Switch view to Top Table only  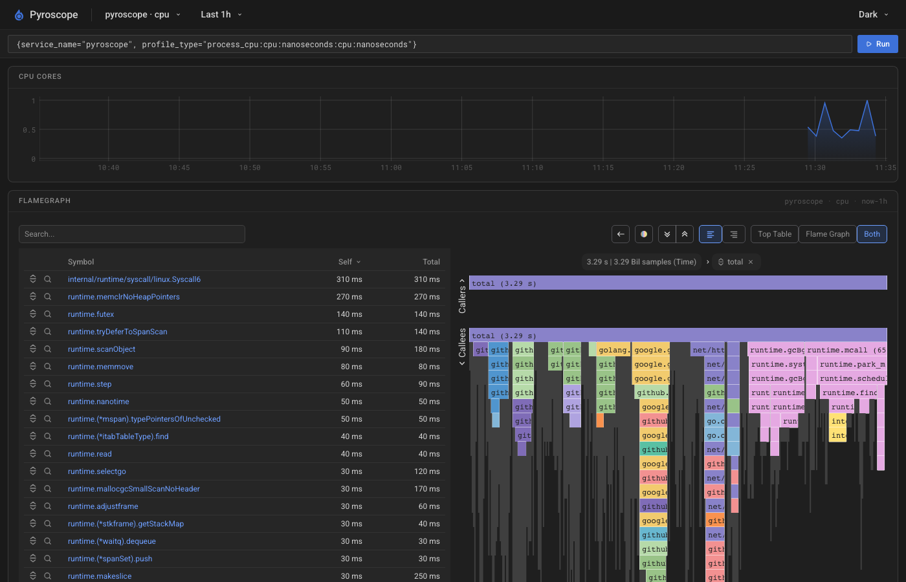(x=775, y=234)
